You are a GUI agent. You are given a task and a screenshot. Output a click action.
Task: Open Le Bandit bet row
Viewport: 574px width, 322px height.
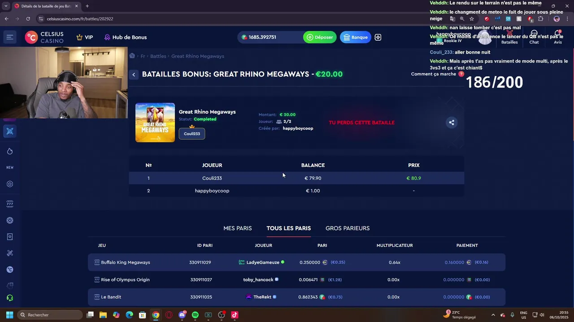[296, 297]
